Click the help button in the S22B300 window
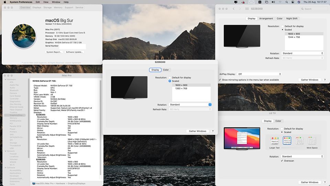 tap(325, 80)
